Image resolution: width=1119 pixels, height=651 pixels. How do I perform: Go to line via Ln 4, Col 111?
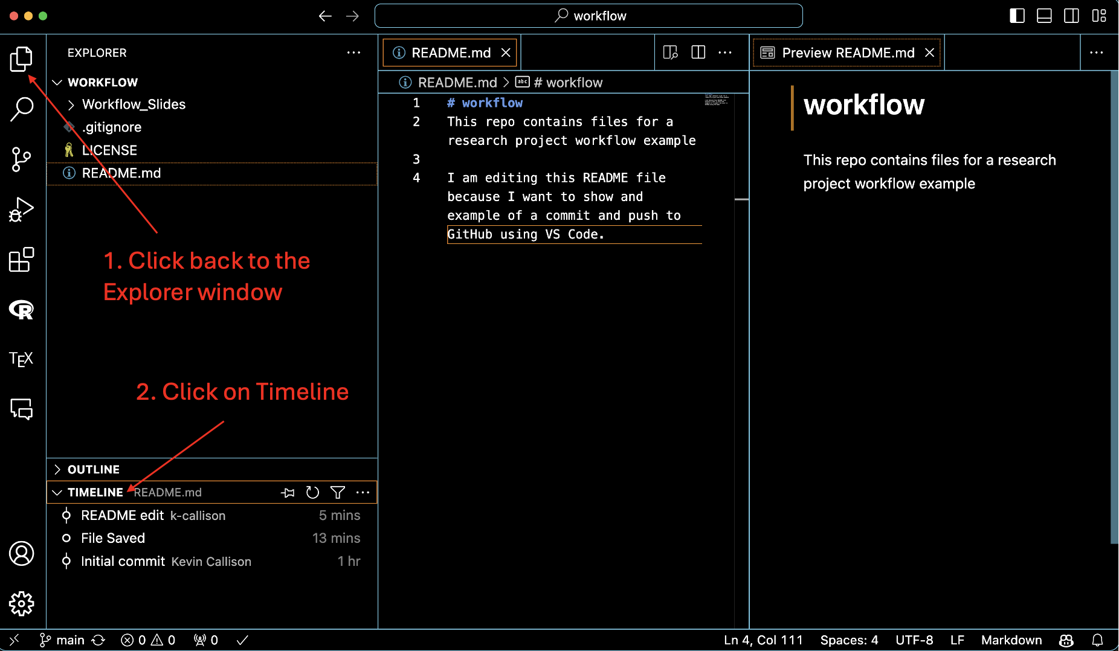click(x=763, y=640)
